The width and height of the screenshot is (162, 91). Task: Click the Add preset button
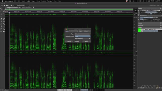[80, 31]
